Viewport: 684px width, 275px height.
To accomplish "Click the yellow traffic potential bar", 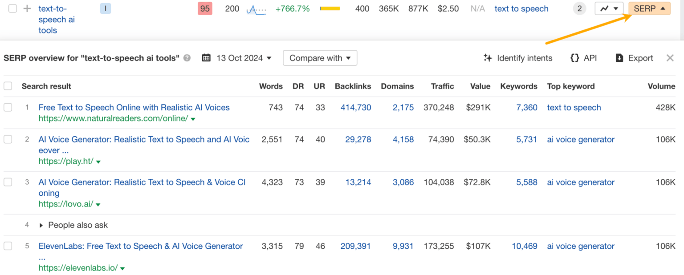I will [x=330, y=8].
